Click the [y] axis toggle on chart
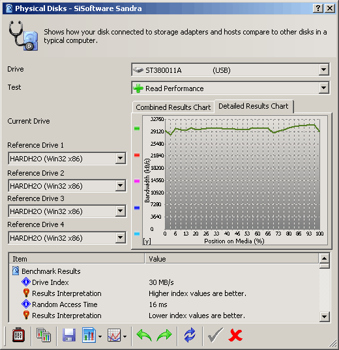 [147, 241]
